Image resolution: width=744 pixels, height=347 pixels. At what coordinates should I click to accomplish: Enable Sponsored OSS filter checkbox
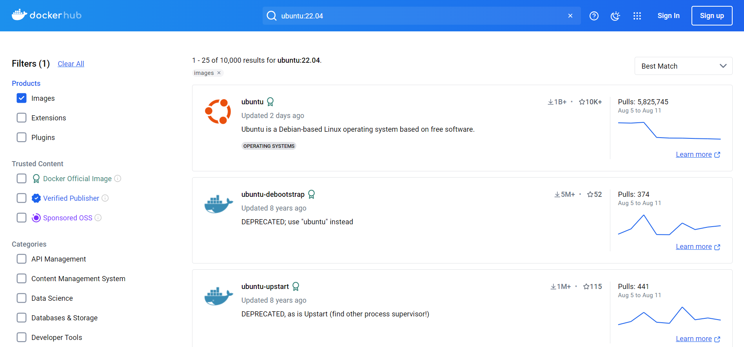tap(22, 218)
